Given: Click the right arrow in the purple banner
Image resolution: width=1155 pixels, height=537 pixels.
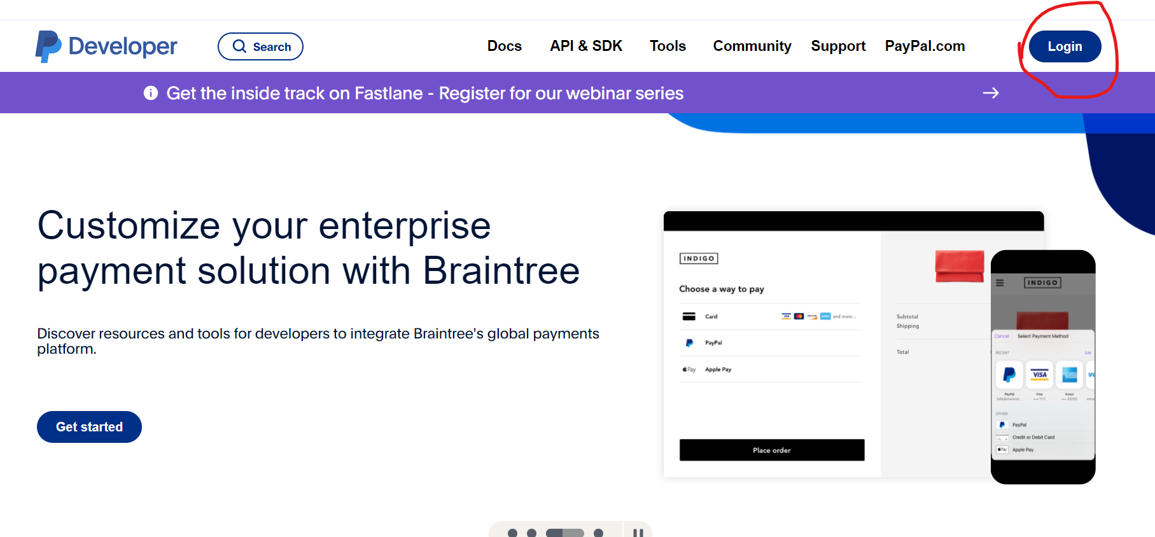Looking at the screenshot, I should pyautogui.click(x=990, y=93).
